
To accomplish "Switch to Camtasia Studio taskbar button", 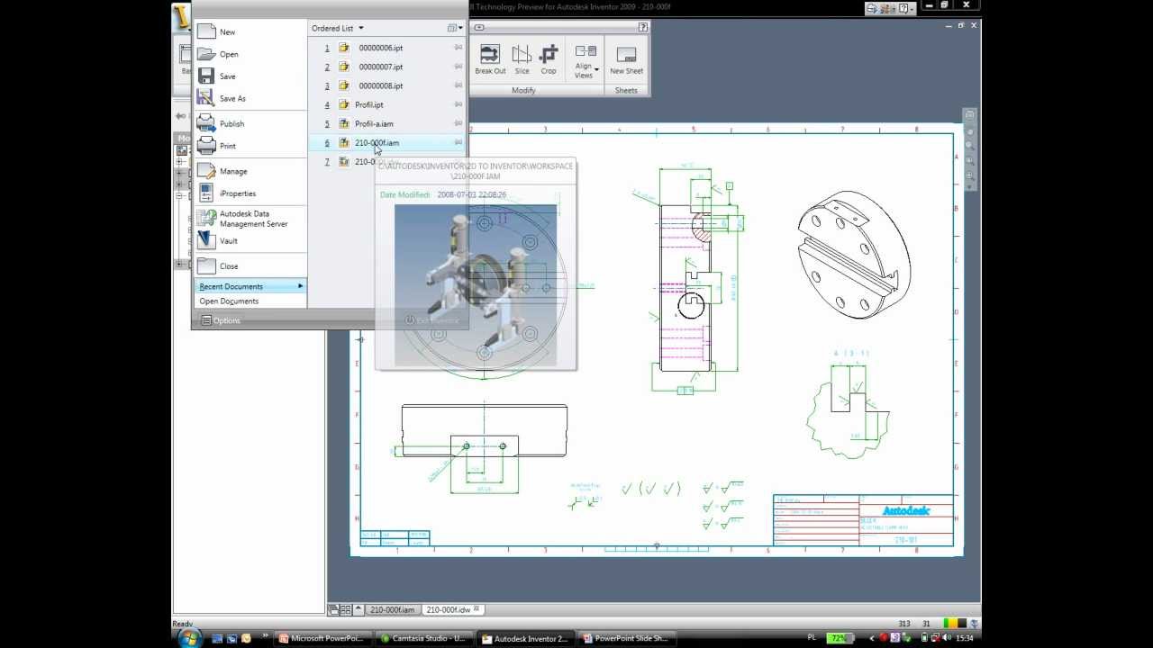I will tap(422, 638).
